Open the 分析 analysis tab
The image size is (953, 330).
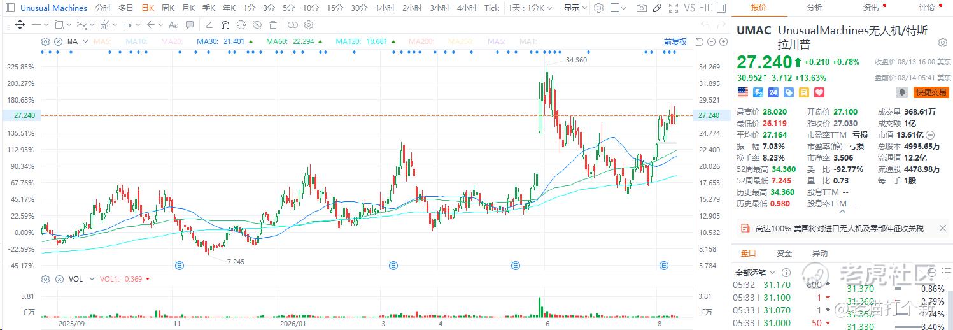tap(814, 8)
